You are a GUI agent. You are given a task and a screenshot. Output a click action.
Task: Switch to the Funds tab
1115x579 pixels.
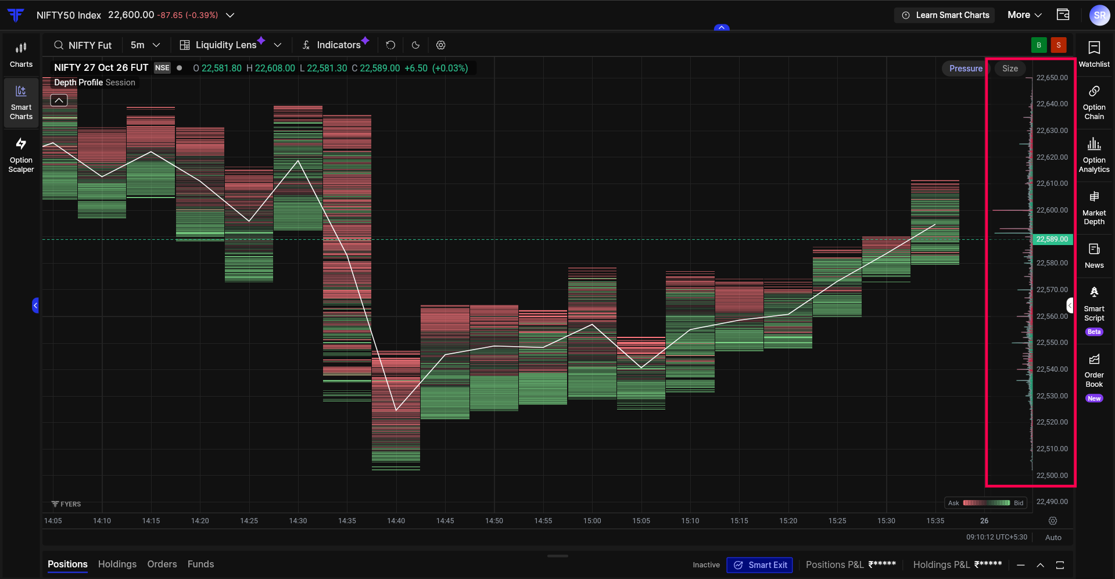tap(200, 564)
